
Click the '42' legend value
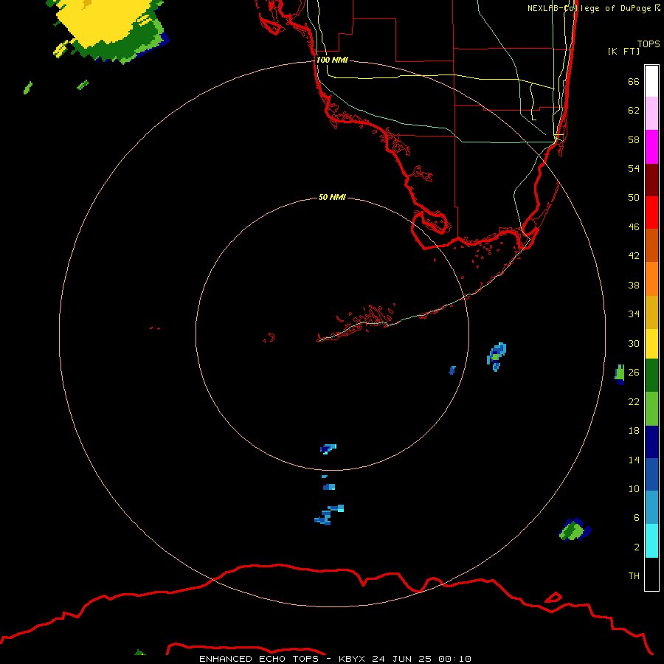[634, 256]
